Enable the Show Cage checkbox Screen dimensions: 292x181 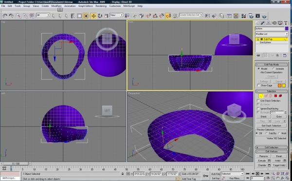tap(258, 85)
